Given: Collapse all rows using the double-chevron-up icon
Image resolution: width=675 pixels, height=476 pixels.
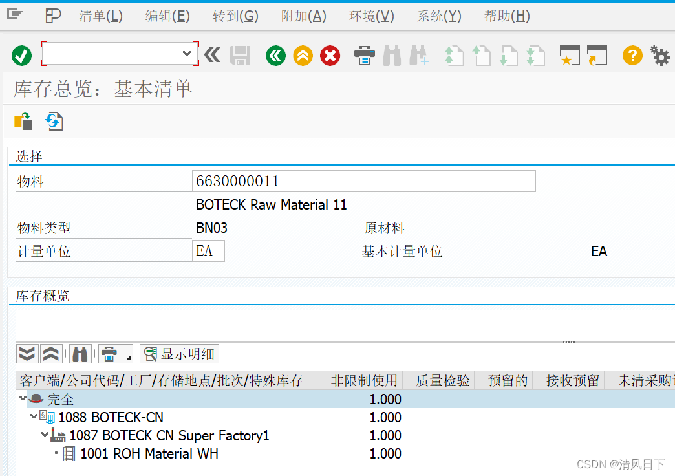Looking at the screenshot, I should [x=51, y=354].
